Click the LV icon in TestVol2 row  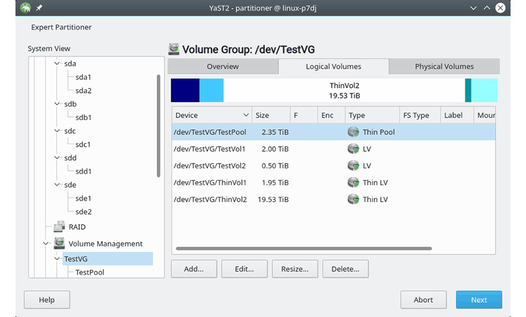[x=353, y=166]
